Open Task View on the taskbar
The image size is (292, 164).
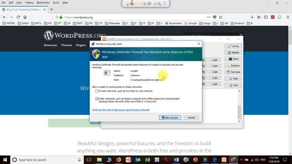tap(89, 160)
